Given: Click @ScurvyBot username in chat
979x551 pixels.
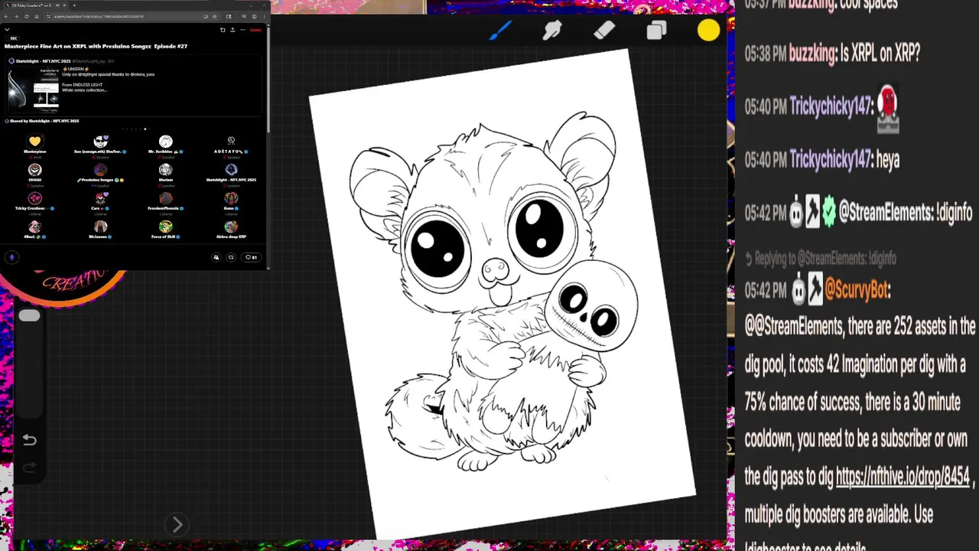Looking at the screenshot, I should 857,290.
